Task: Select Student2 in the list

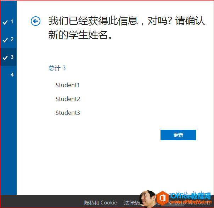Action: [68, 99]
